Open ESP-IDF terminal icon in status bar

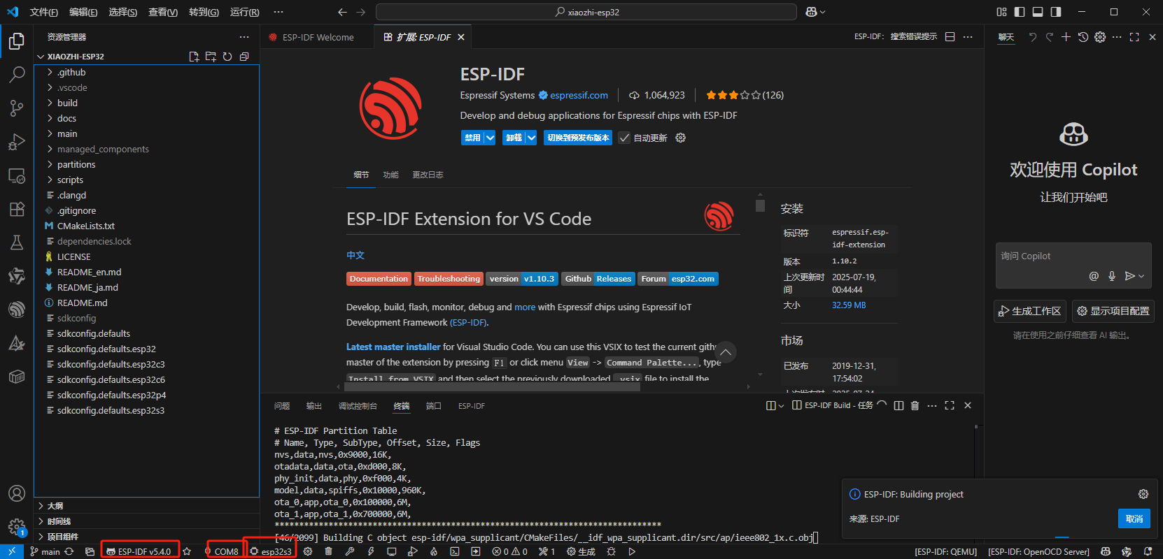tap(455, 551)
